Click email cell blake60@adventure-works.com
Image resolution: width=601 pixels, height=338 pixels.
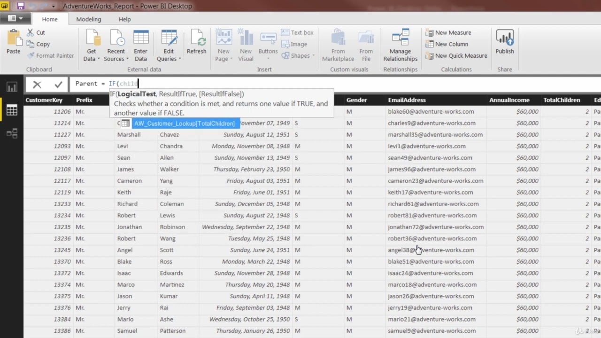tap(436, 112)
